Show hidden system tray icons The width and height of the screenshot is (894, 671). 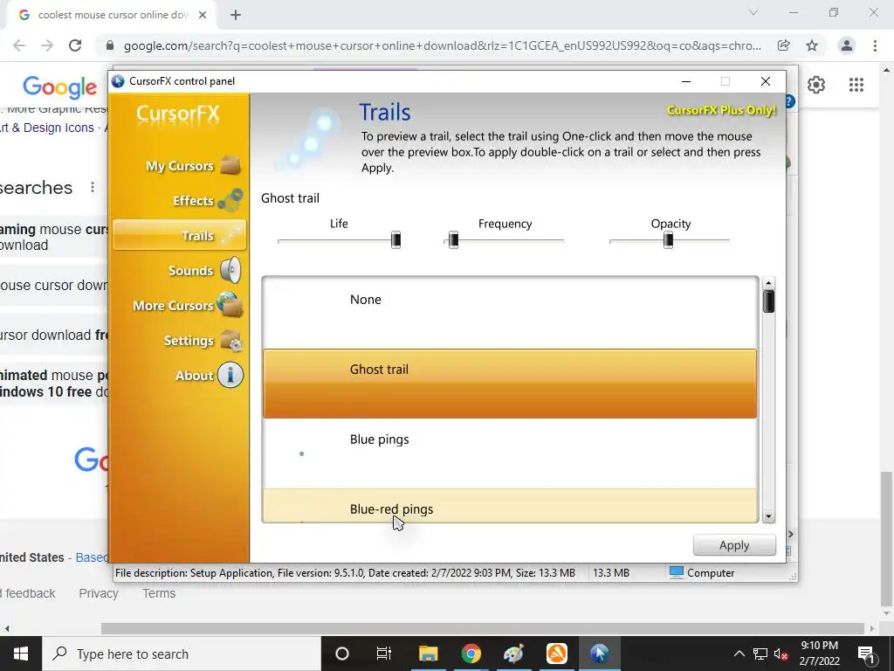pos(739,654)
